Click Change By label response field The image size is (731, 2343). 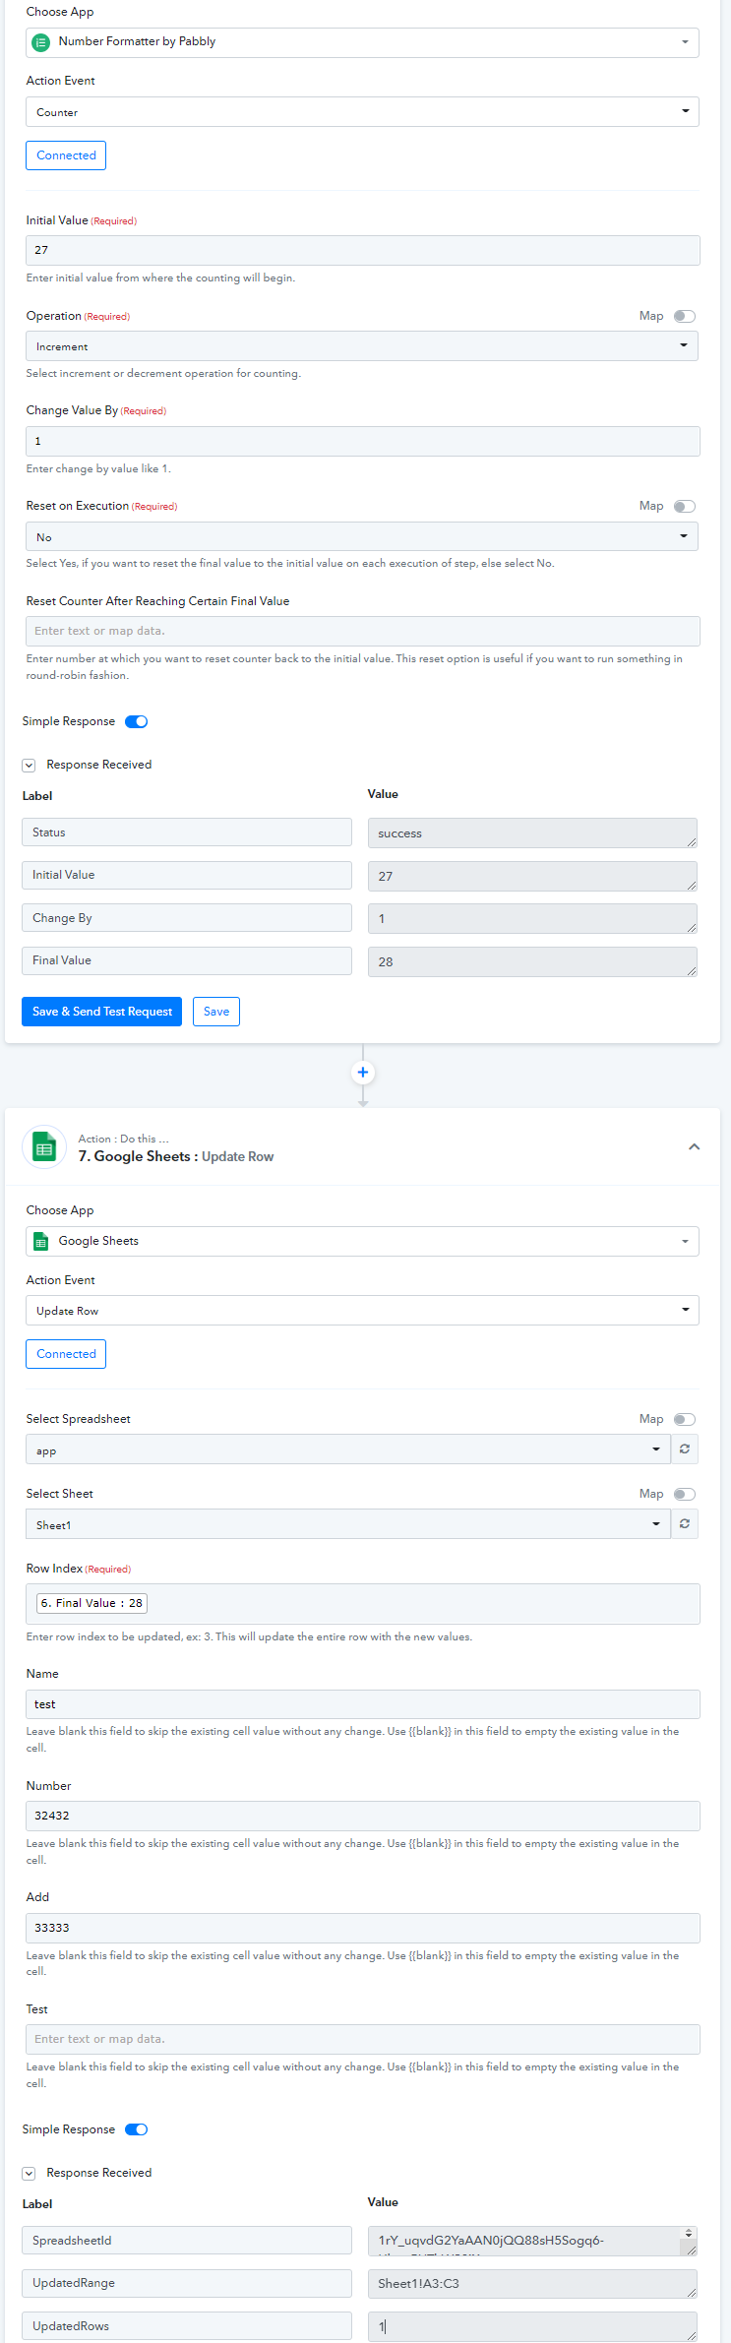click(x=187, y=918)
